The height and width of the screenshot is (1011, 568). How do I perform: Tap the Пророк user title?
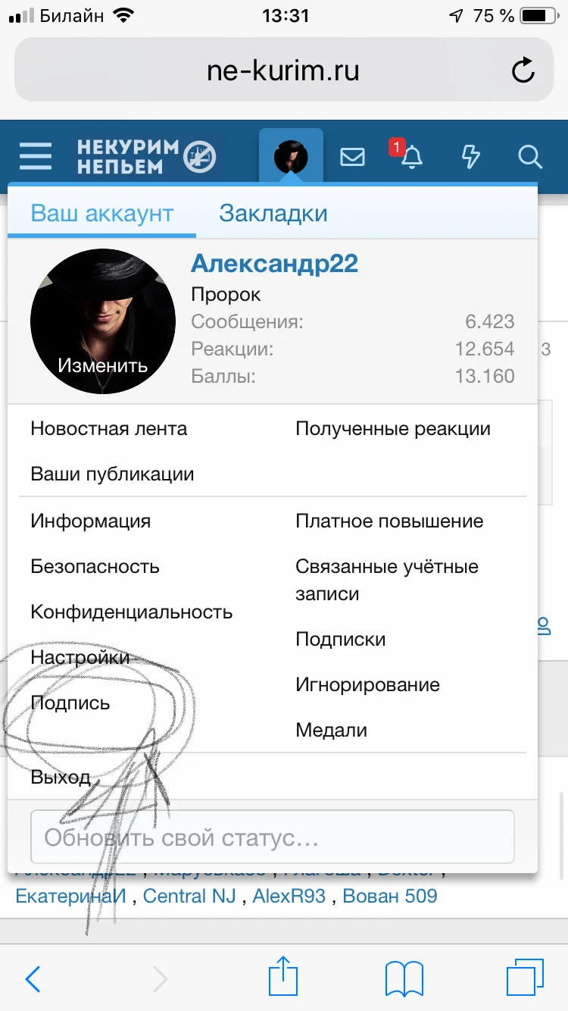pyautogui.click(x=226, y=295)
